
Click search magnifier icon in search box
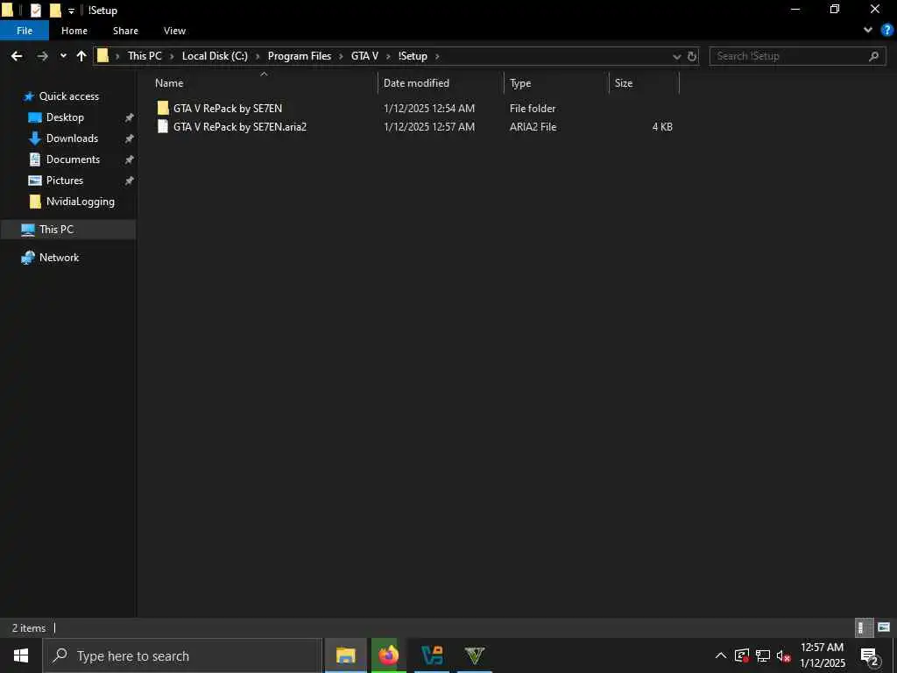coord(873,56)
